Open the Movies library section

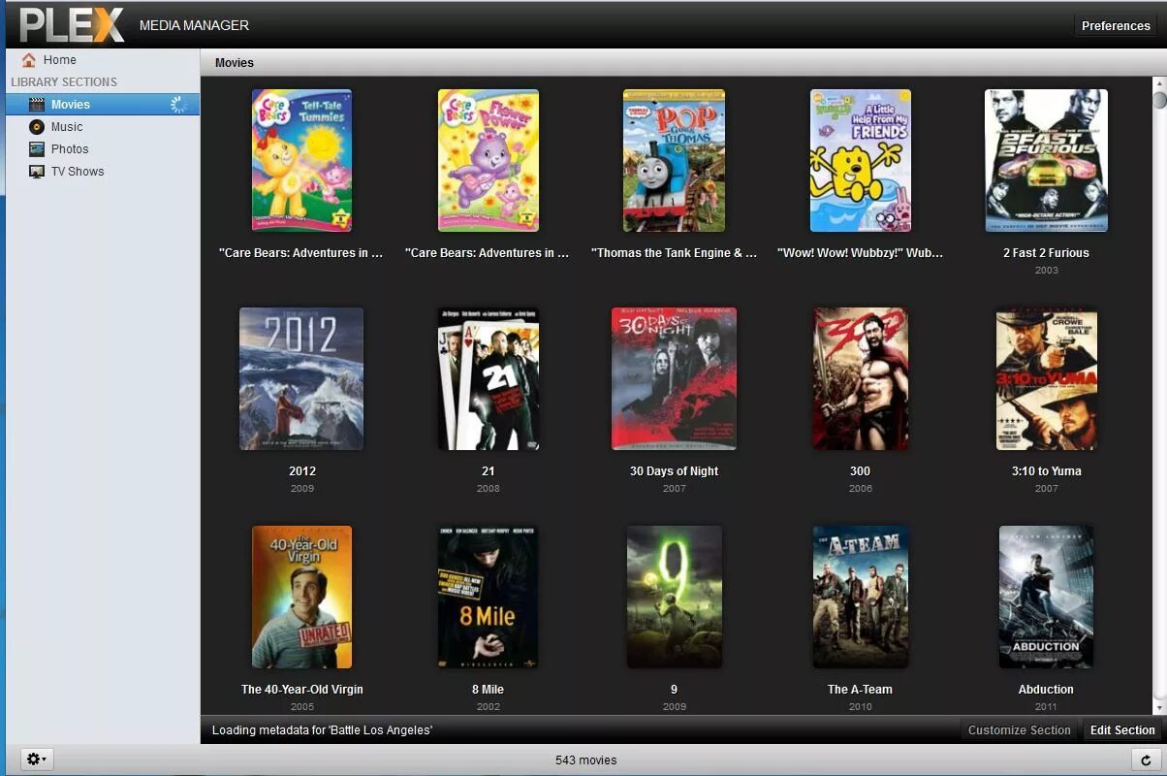(x=103, y=105)
